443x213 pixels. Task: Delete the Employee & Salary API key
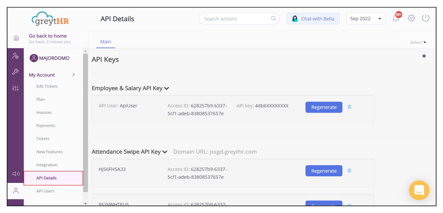click(349, 107)
